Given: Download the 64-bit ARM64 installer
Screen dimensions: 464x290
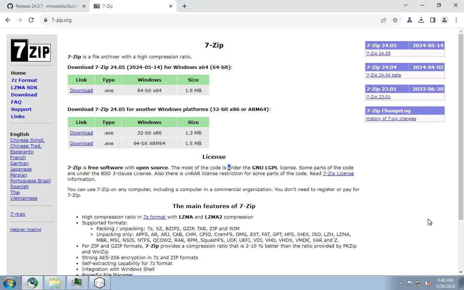Looking at the screenshot, I should (x=81, y=143).
